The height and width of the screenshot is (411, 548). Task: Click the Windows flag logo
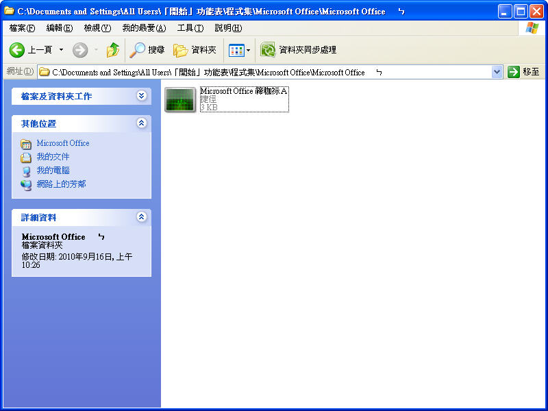[532, 28]
